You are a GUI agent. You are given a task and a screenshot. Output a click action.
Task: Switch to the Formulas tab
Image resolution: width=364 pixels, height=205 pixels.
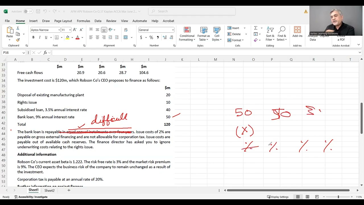[x=83, y=21]
